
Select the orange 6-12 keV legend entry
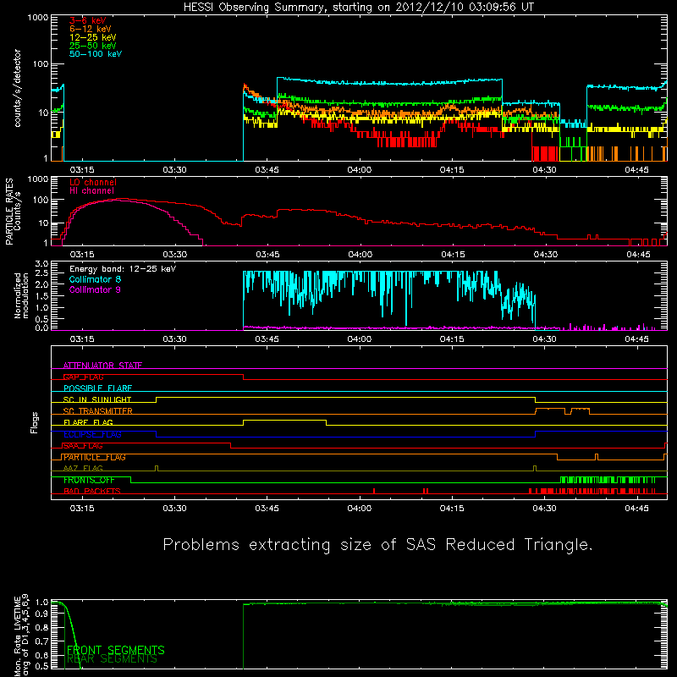[91, 29]
